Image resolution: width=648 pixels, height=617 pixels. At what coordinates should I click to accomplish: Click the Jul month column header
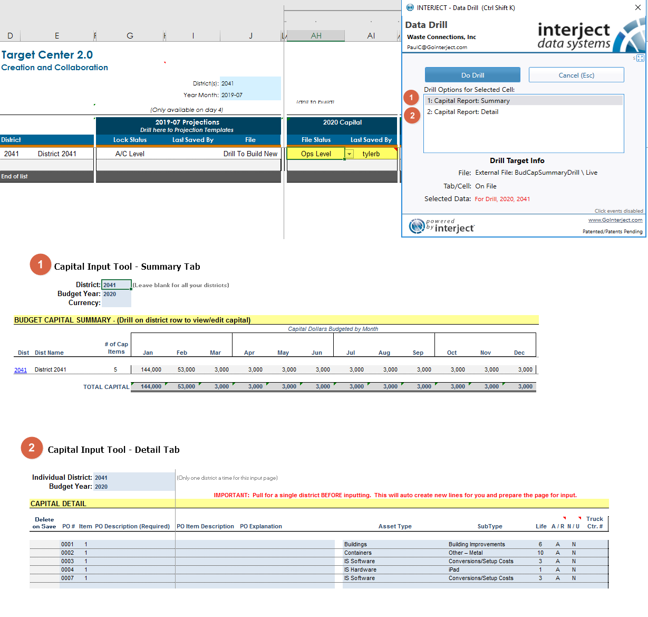click(351, 353)
